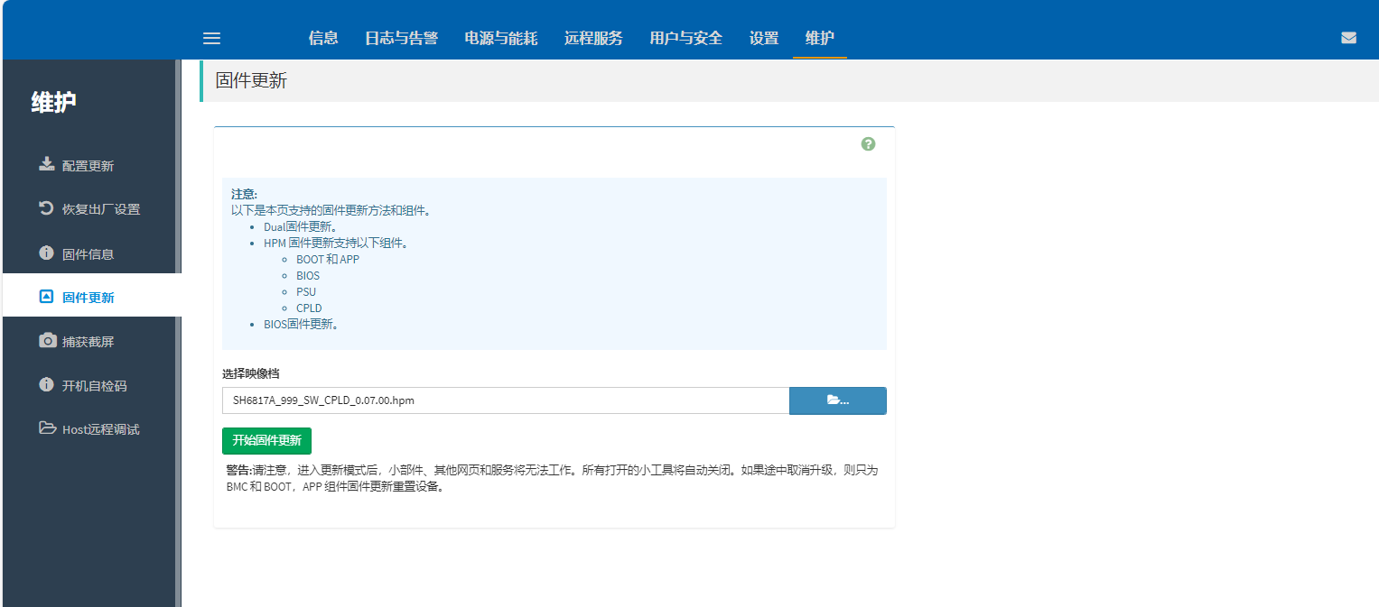Screen dimensions: 1379x607
Task: Click the folder icon beside Host远程调试
Action: coord(47,428)
